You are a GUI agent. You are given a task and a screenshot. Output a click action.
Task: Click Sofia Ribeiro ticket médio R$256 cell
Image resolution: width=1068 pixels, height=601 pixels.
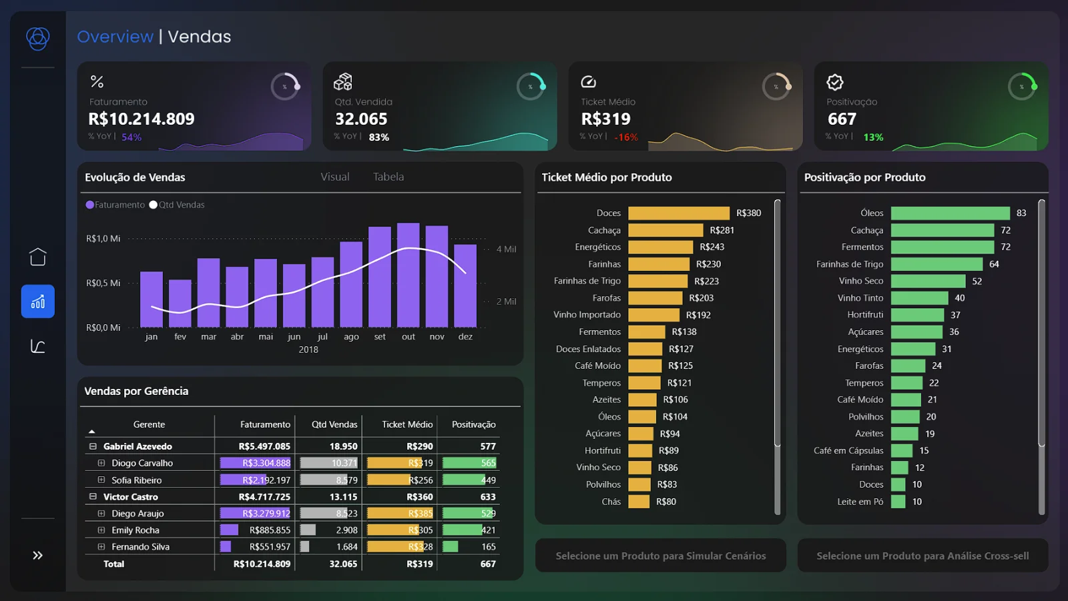click(x=400, y=480)
